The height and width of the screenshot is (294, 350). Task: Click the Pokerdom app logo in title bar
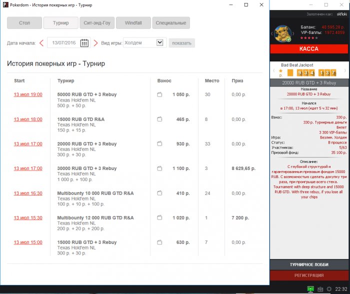[5, 4]
